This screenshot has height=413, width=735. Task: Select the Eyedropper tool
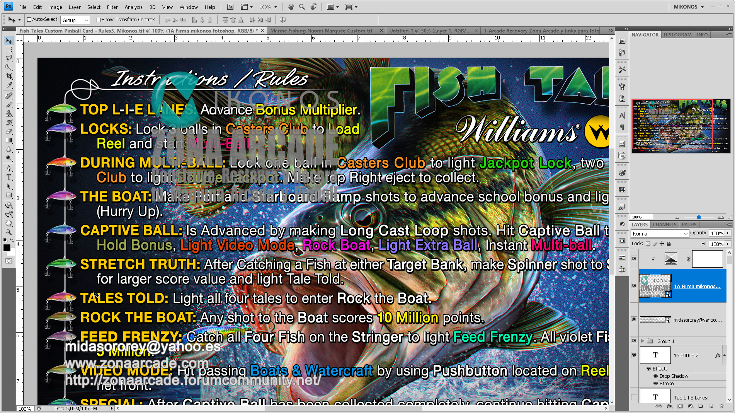click(x=9, y=85)
